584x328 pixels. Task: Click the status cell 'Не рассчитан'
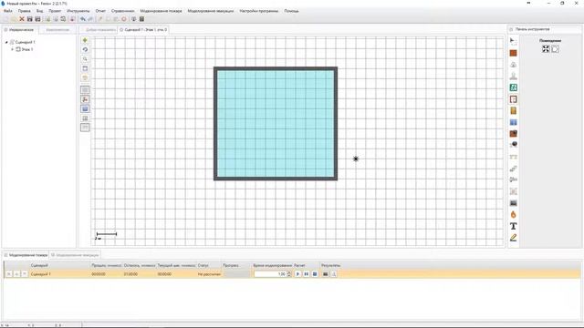coord(209,274)
